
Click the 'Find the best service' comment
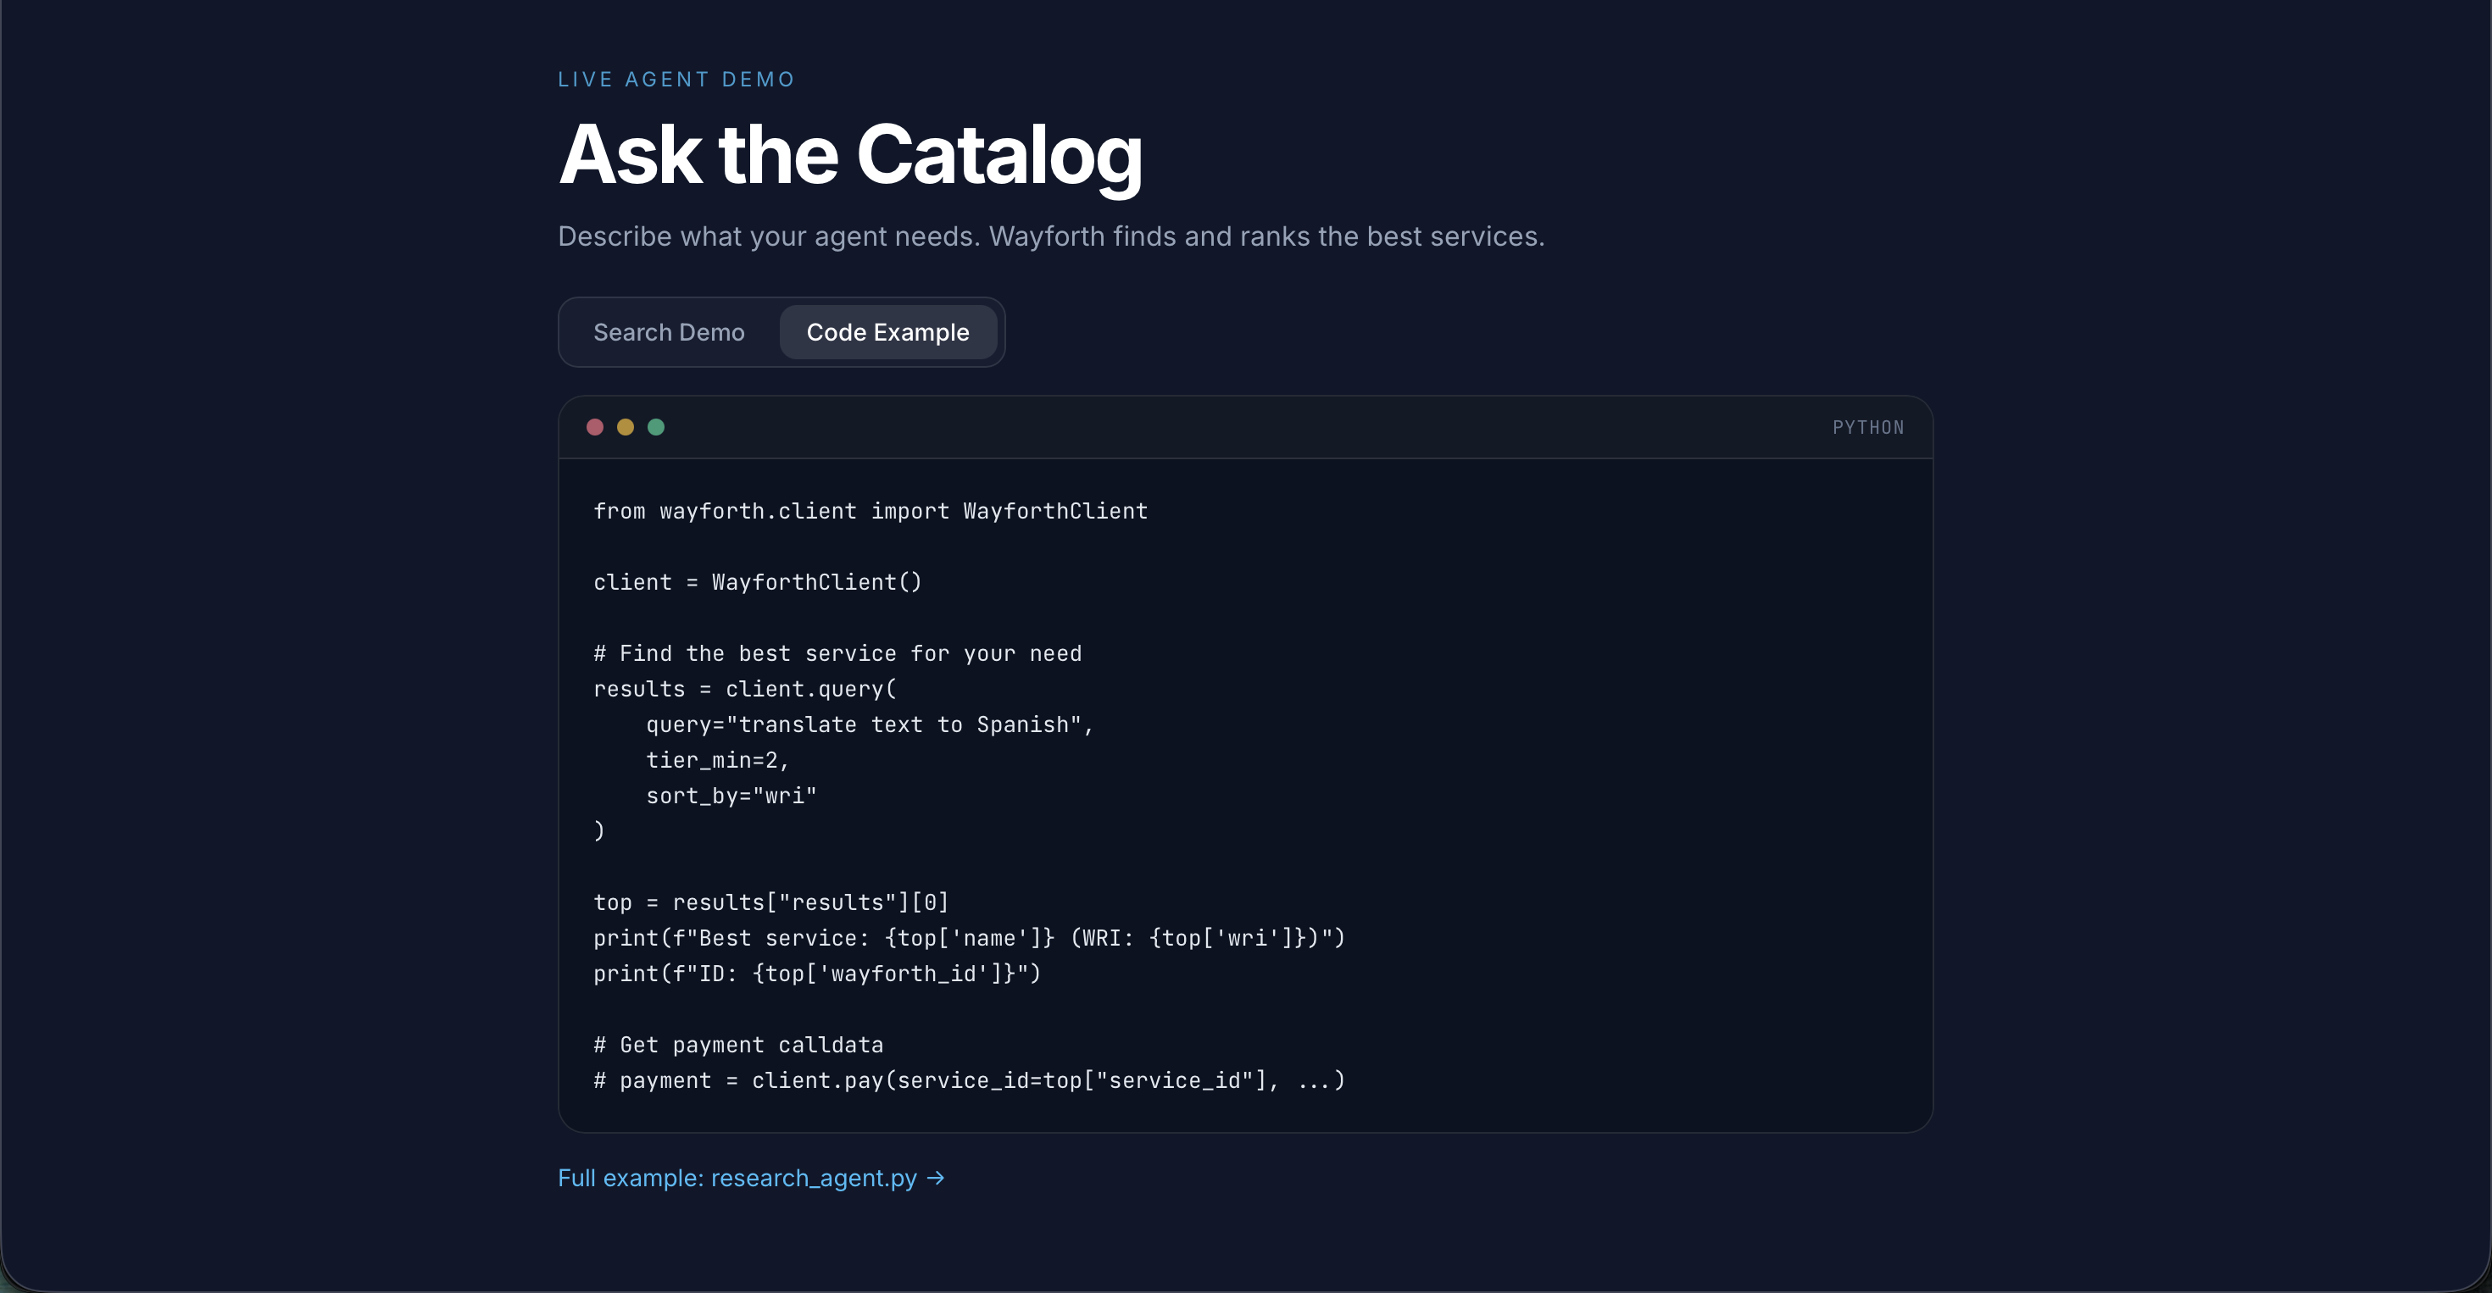[837, 654]
